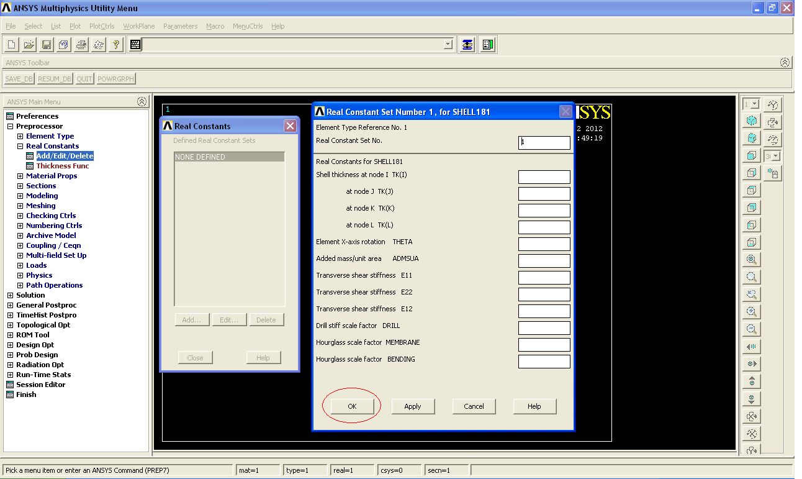Expand the Element Type tree node
The image size is (802, 479).
click(x=20, y=136)
